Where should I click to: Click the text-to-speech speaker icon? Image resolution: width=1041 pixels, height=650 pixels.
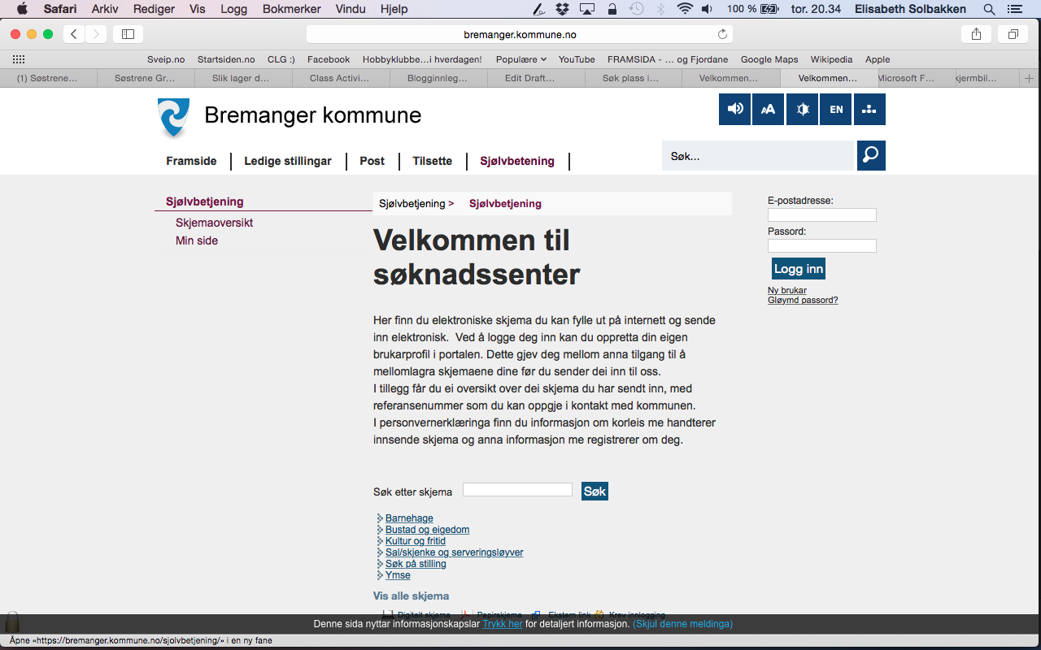(734, 109)
